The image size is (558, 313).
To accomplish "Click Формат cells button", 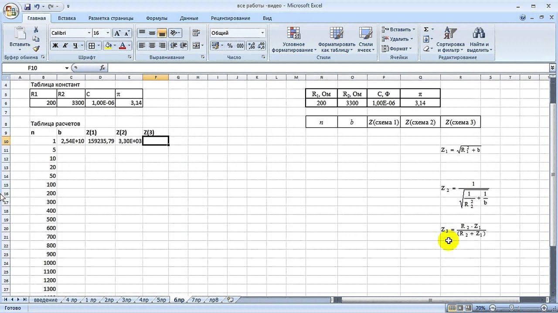I will [x=397, y=49].
